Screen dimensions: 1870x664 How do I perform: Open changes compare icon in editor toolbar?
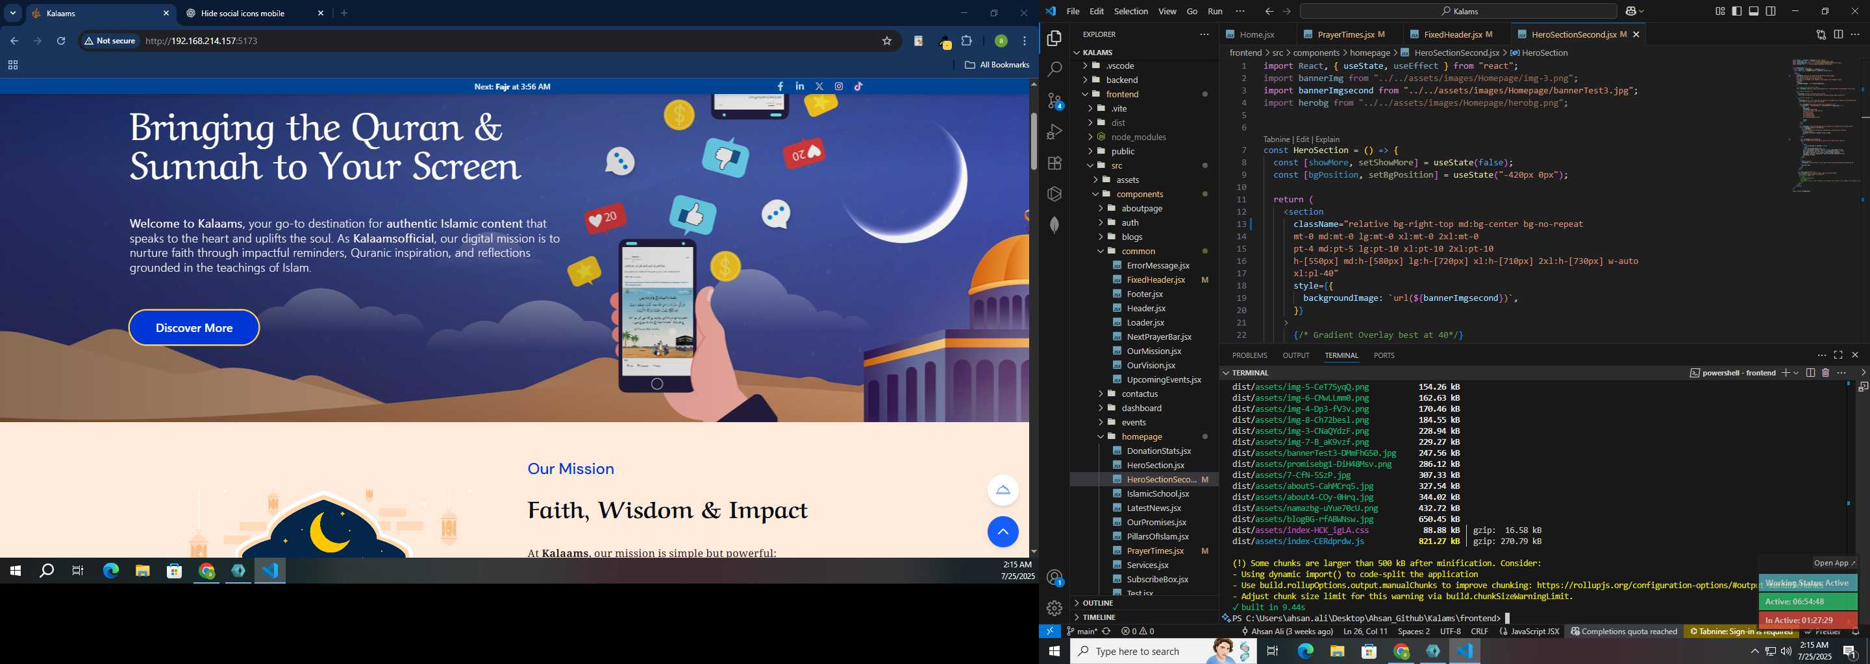click(1821, 34)
